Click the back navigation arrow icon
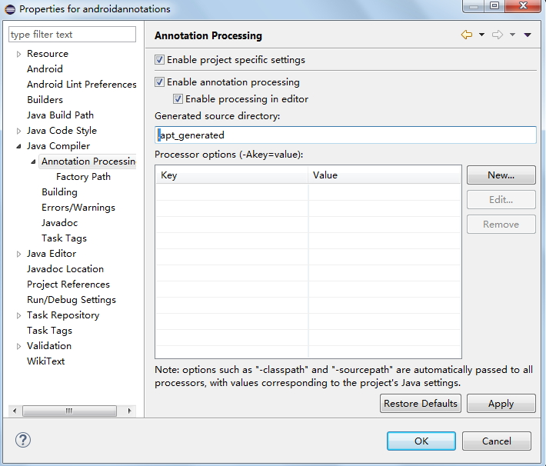Viewport: 546px width, 466px height. click(466, 35)
